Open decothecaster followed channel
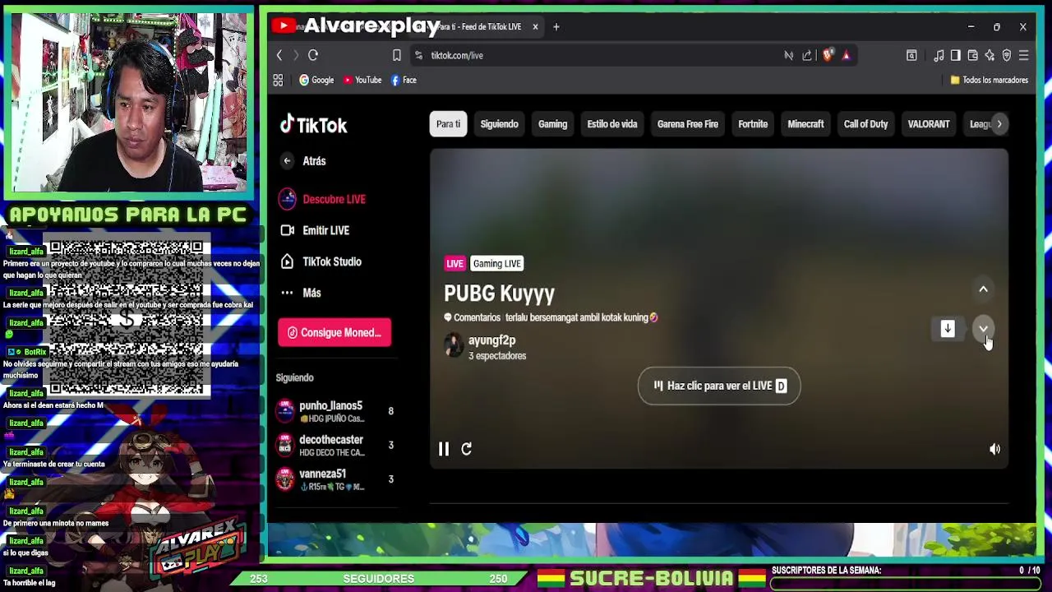This screenshot has width=1052, height=592. (x=335, y=445)
